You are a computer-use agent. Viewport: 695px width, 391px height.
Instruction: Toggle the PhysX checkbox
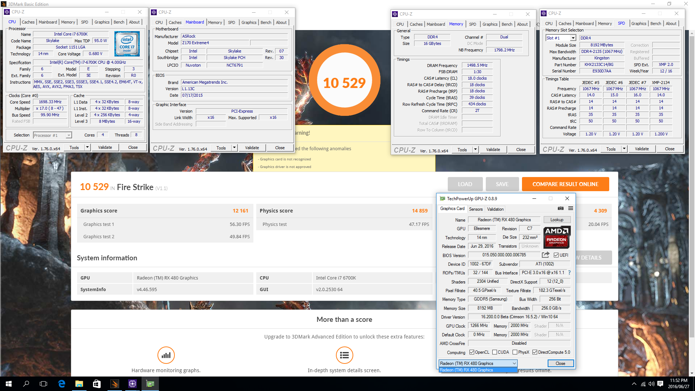(x=515, y=352)
